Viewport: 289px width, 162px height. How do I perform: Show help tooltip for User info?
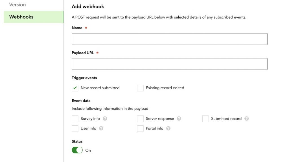point(101,128)
